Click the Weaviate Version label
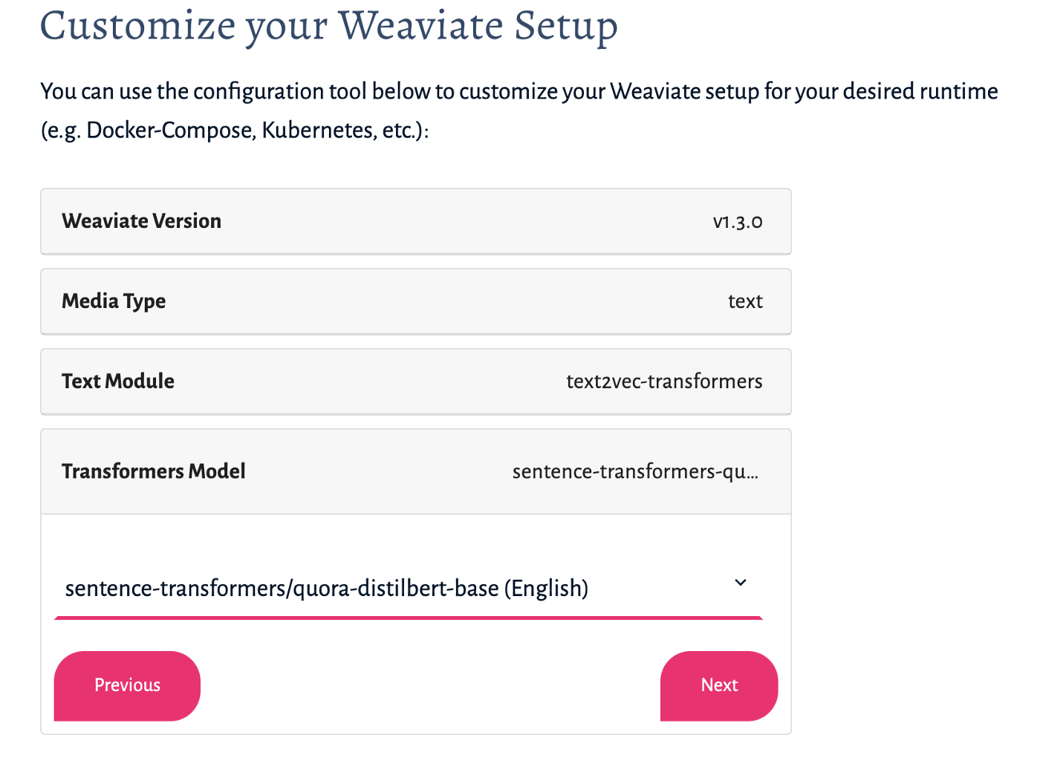This screenshot has height=775, width=1040. [141, 221]
